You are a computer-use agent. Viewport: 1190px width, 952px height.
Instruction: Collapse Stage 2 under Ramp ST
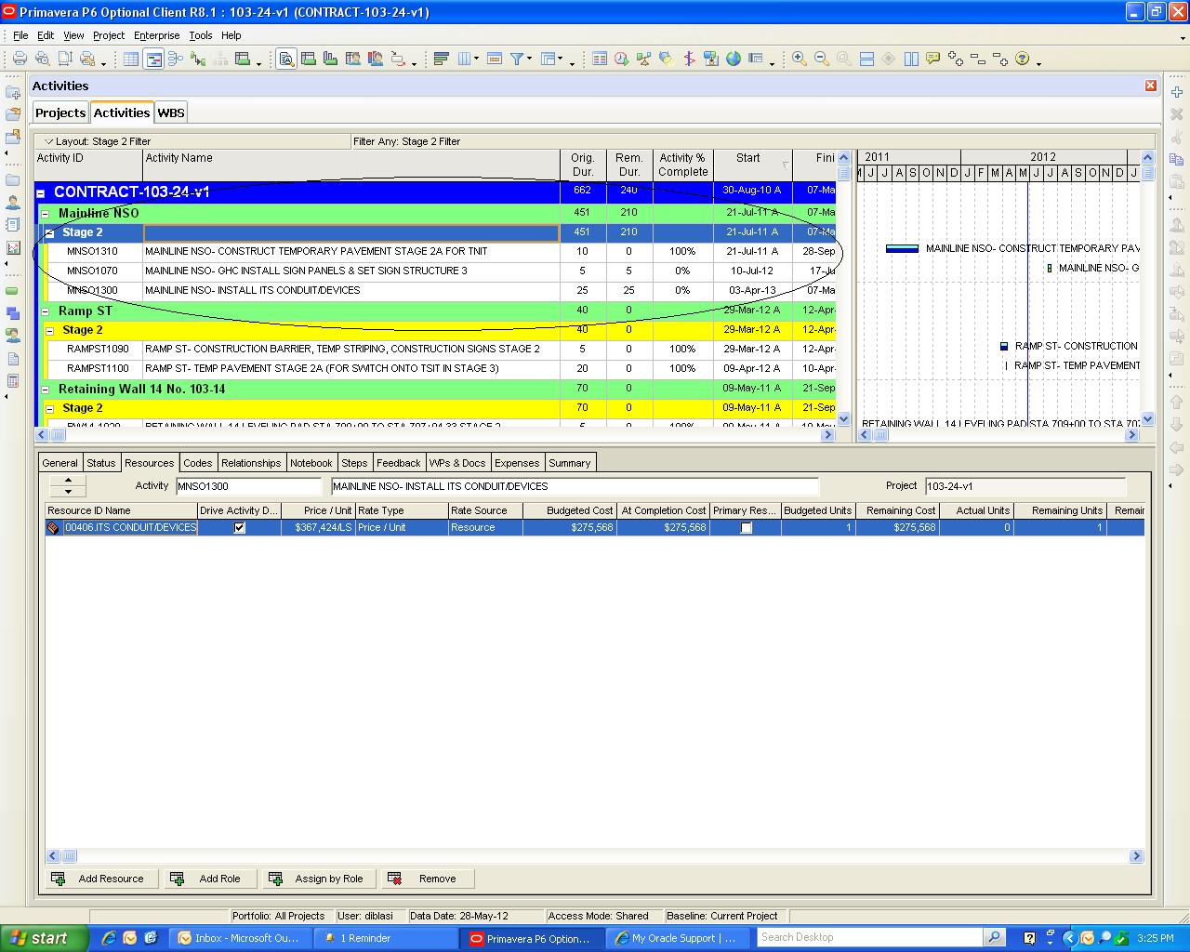coord(50,331)
